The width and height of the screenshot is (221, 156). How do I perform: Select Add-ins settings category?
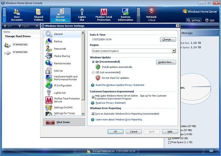pos(62,71)
